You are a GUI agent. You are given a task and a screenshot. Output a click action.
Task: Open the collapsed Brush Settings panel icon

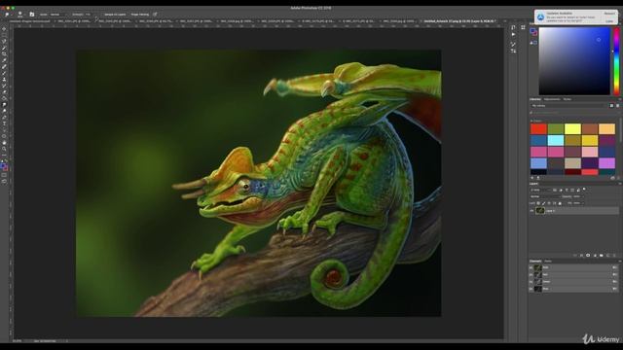click(x=513, y=45)
